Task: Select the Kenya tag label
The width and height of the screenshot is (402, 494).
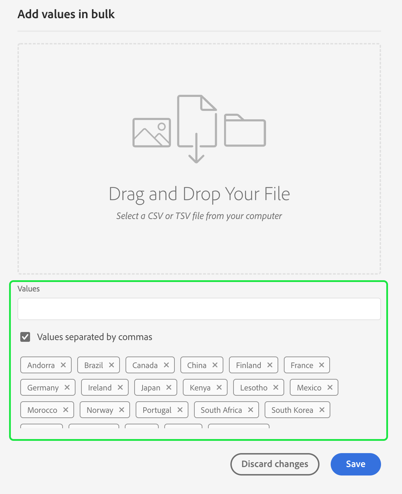Action: [x=200, y=388]
